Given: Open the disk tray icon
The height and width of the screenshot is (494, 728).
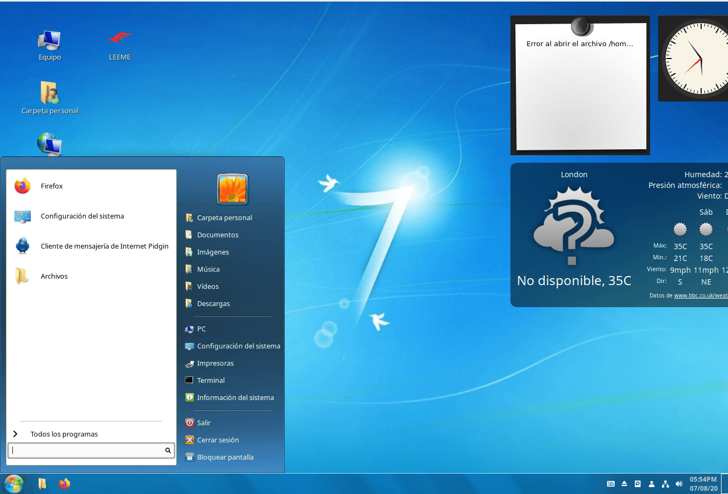Looking at the screenshot, I should pos(638,484).
